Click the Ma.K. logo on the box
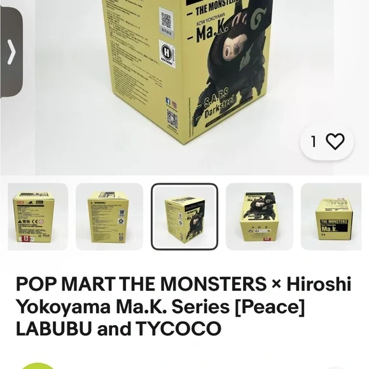 (x=211, y=32)
